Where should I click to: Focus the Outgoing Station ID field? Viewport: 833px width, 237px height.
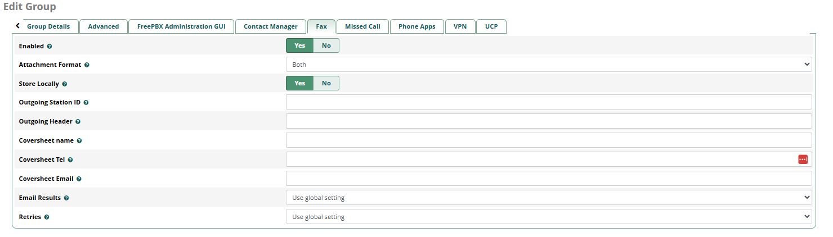[548, 102]
